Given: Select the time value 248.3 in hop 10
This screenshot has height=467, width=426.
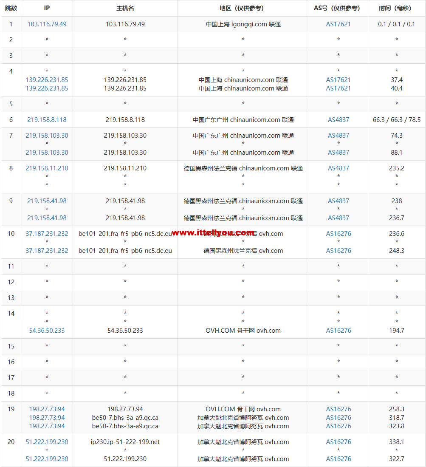Looking at the screenshot, I should [x=397, y=250].
